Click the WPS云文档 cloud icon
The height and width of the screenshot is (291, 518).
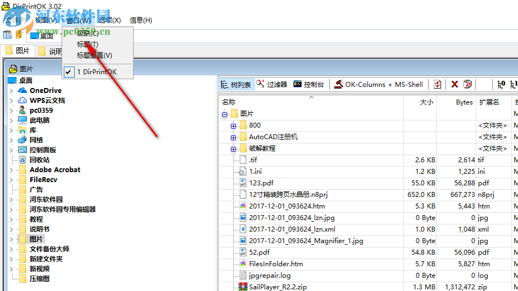[x=23, y=100]
